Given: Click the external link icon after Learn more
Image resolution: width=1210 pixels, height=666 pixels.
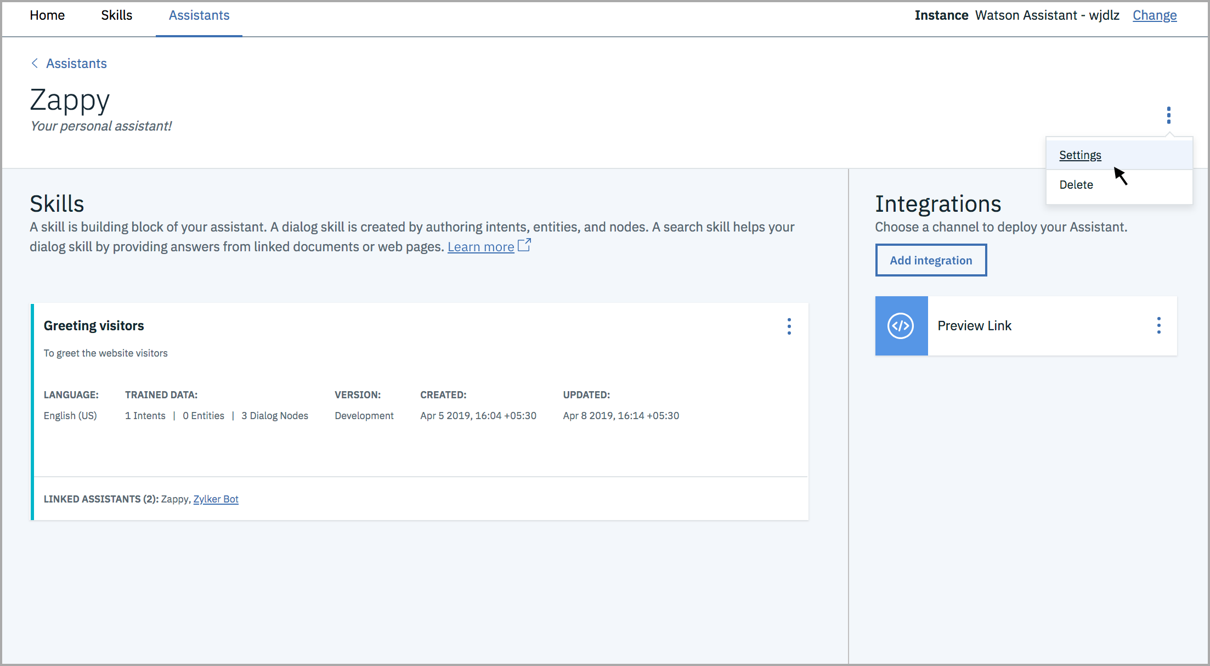Looking at the screenshot, I should click(524, 245).
